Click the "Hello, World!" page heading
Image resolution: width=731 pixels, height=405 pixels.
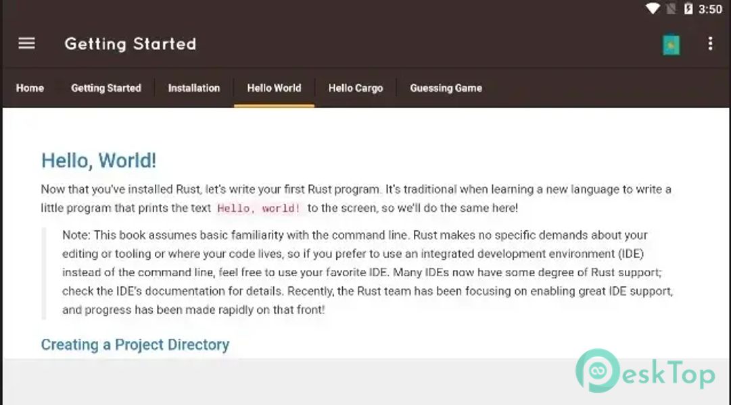[x=99, y=161]
